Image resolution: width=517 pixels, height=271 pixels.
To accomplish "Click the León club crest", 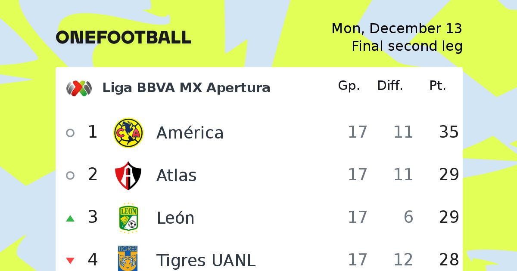I will 128,218.
